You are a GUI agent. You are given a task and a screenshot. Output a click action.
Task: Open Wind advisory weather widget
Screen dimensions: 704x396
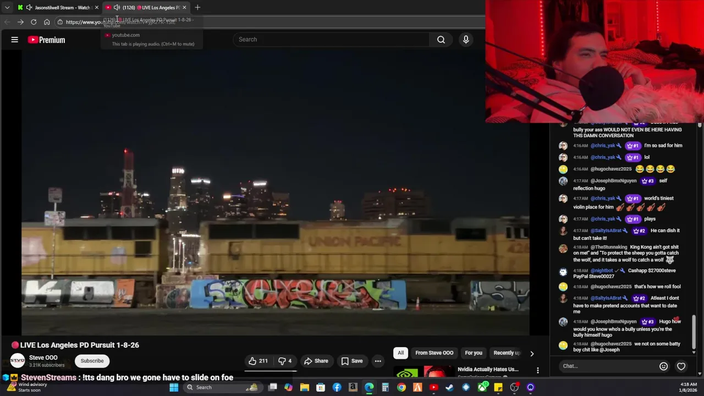[x=26, y=387]
